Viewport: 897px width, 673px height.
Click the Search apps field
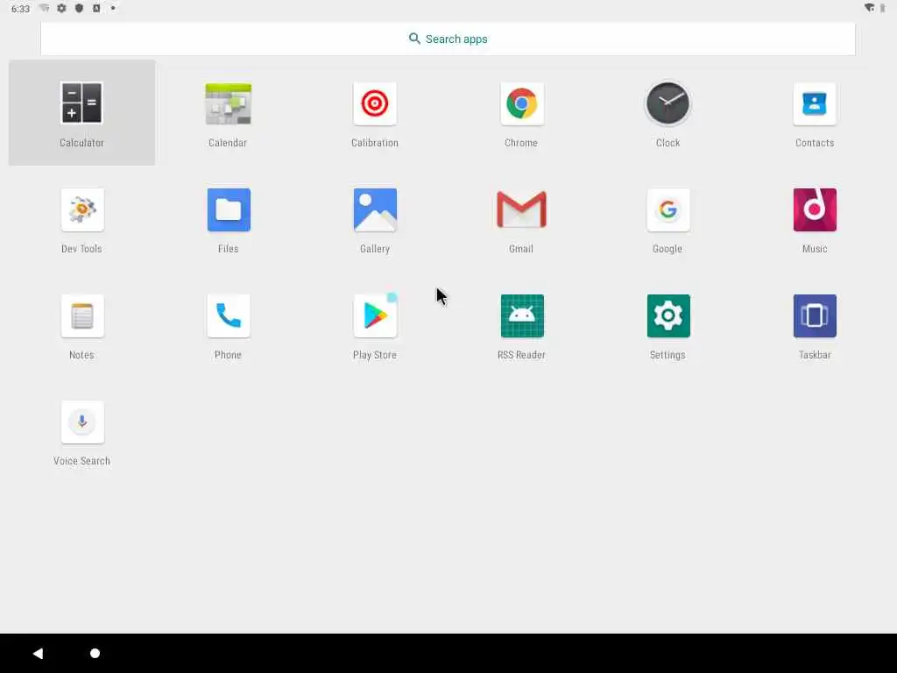point(448,39)
